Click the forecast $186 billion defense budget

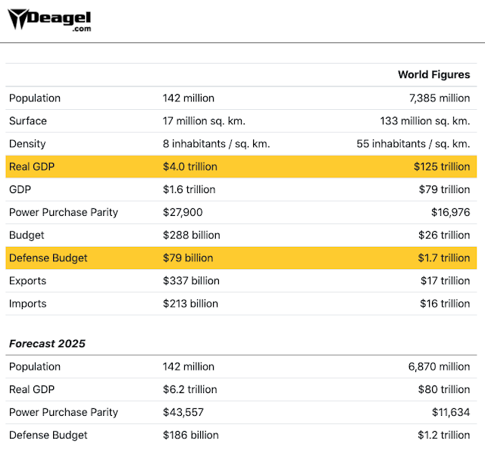191,435
